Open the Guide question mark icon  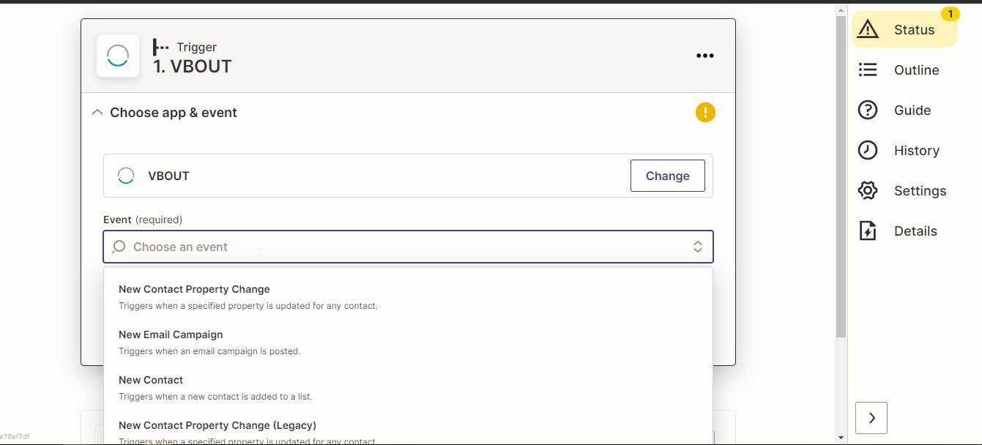pos(868,110)
